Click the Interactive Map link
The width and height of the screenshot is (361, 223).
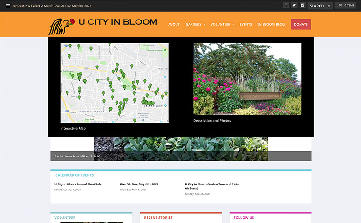(73, 128)
